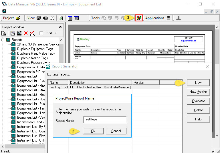220x153 pixels.
Task: Select Instrument List - Orifice report
Action: [31, 140]
